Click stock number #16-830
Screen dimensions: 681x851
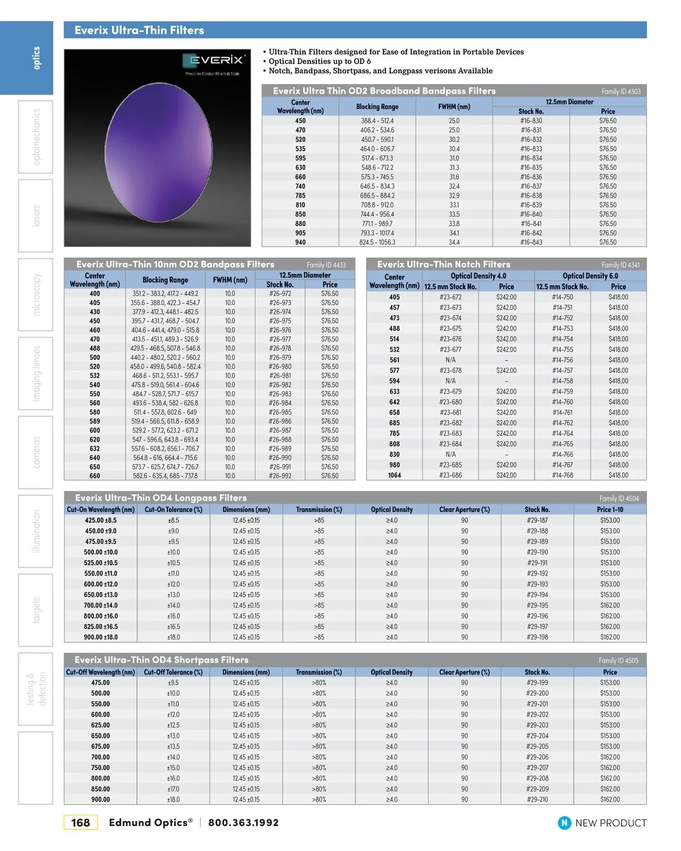[x=531, y=121]
